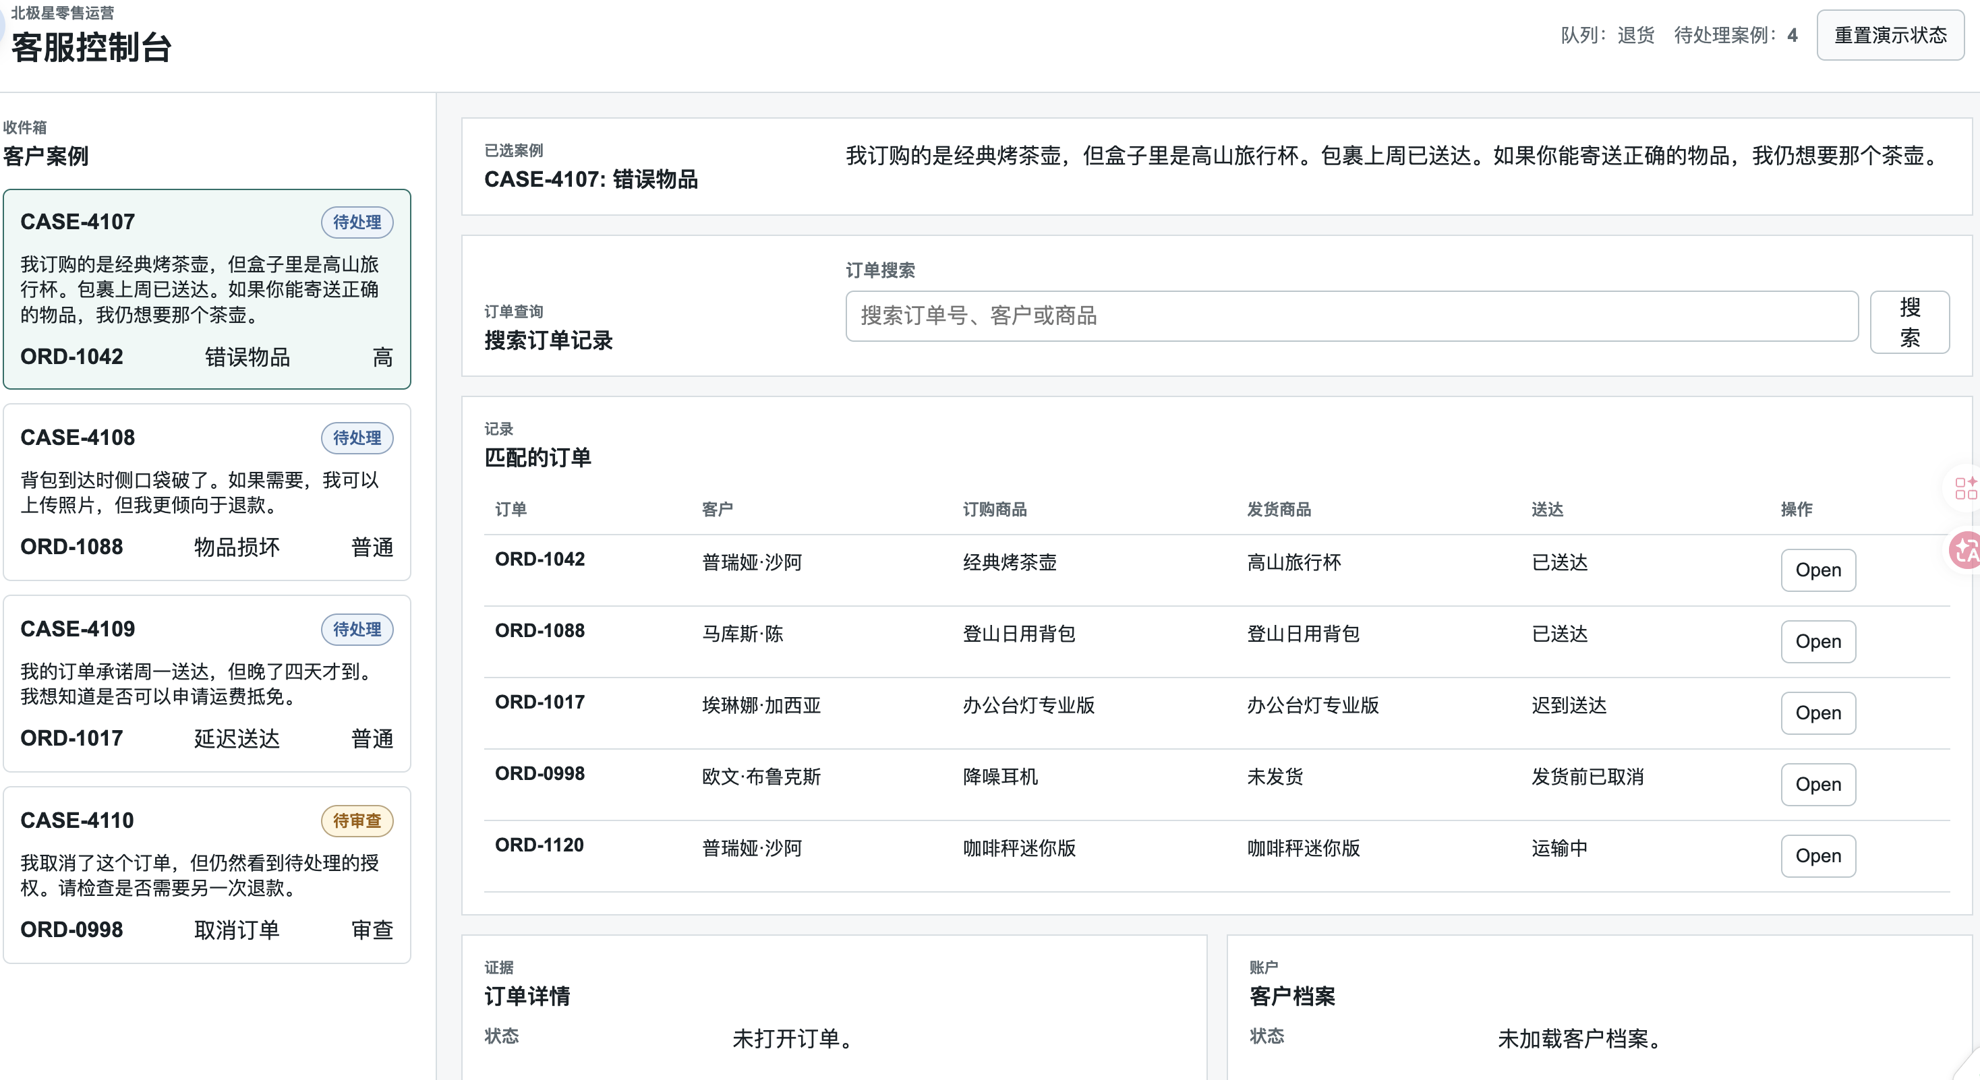Click the 发货商品 column header

(x=1279, y=509)
